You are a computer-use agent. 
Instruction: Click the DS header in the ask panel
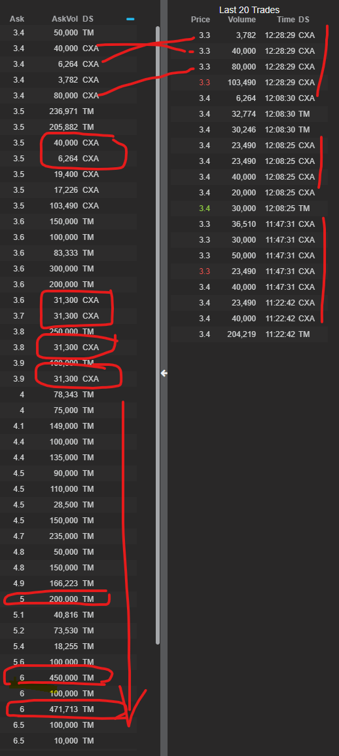pyautogui.click(x=88, y=19)
